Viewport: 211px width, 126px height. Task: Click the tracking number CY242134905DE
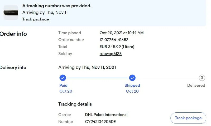click(100, 122)
